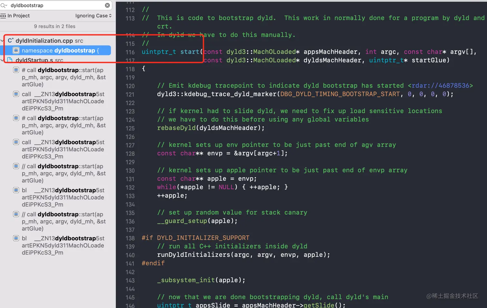Click line number 143 in the gutter
Screen dimensions: 487x308
(130, 281)
